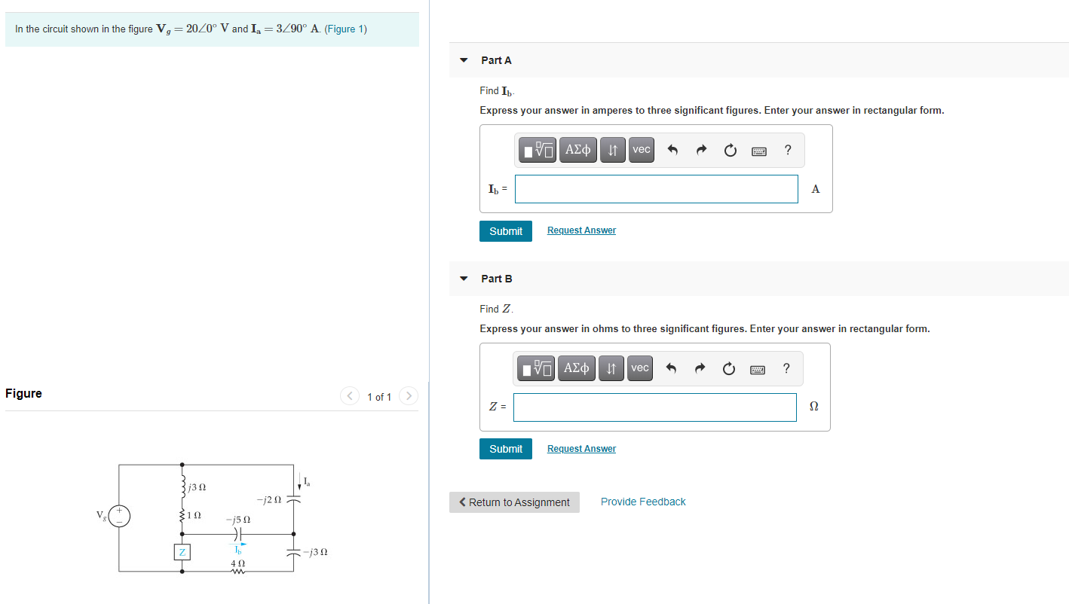Open templates tool in Part A toolbar
1069x604 pixels.
tap(538, 150)
